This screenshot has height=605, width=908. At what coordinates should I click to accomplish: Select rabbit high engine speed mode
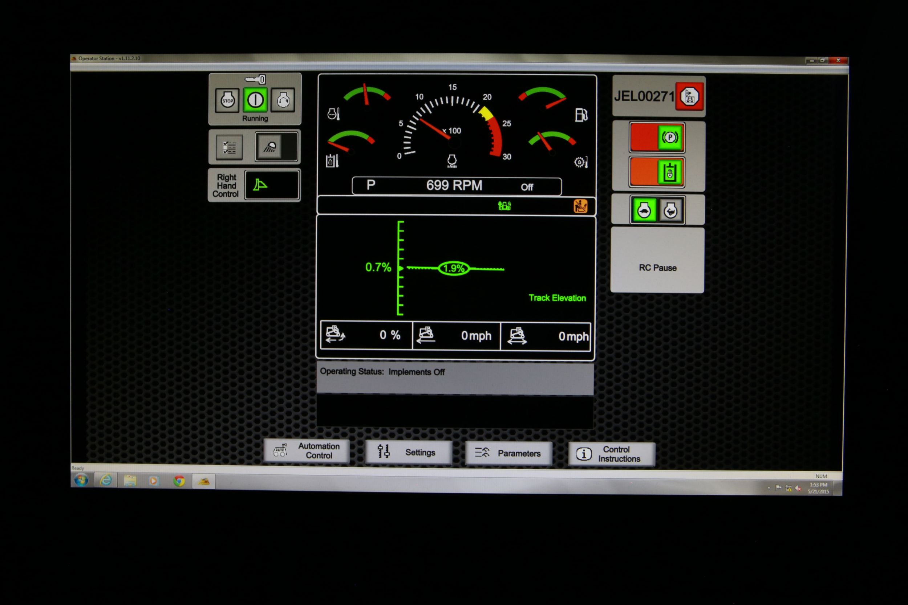click(671, 210)
